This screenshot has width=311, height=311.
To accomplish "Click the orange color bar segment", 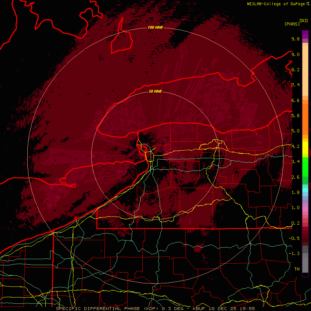I will (305, 119).
